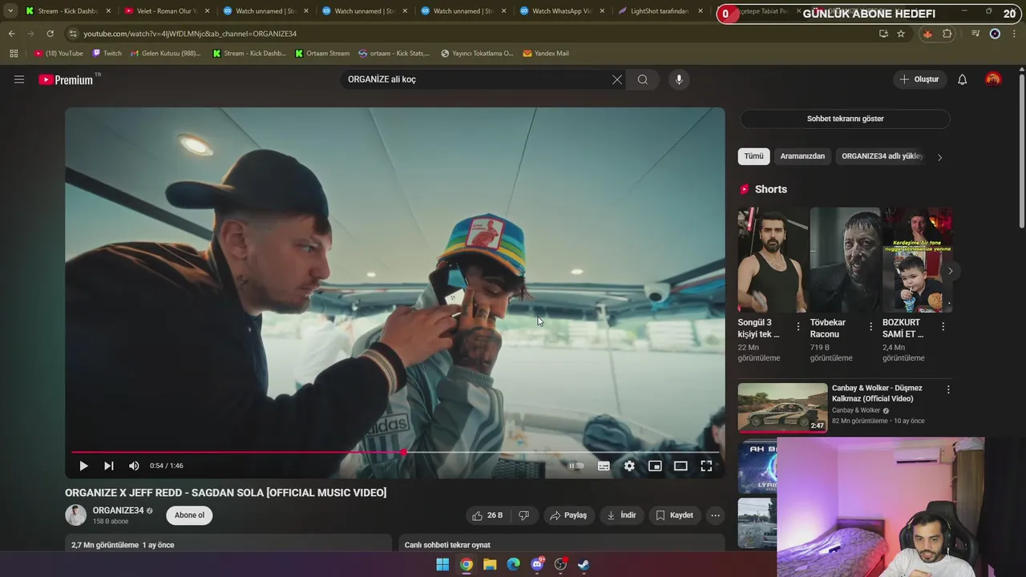
Task: Play the video
Action: [x=83, y=466]
